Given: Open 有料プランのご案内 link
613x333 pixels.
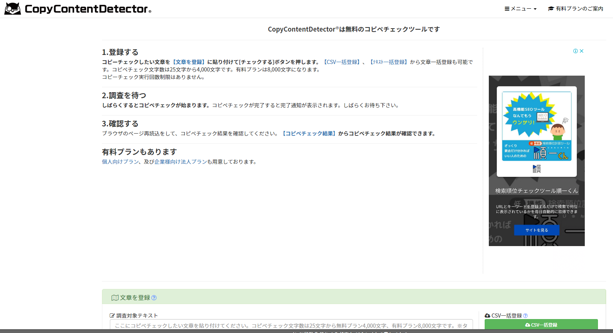Looking at the screenshot, I should pos(576,9).
